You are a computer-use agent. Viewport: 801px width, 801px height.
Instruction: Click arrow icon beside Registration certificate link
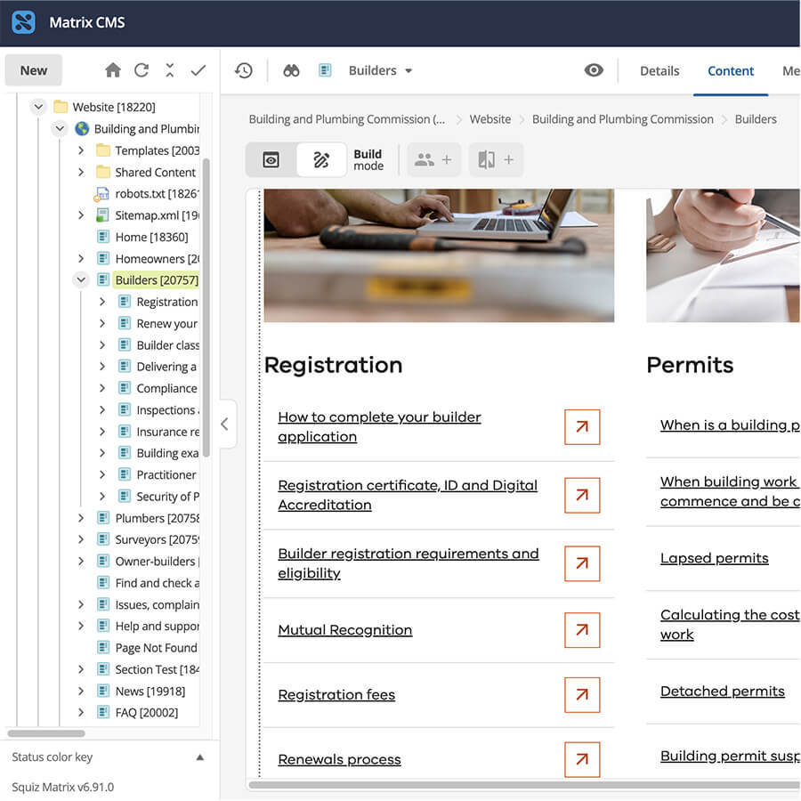(582, 495)
